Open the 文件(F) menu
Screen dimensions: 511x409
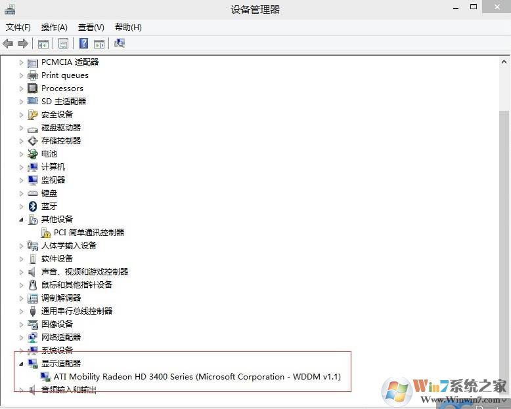coord(18,27)
